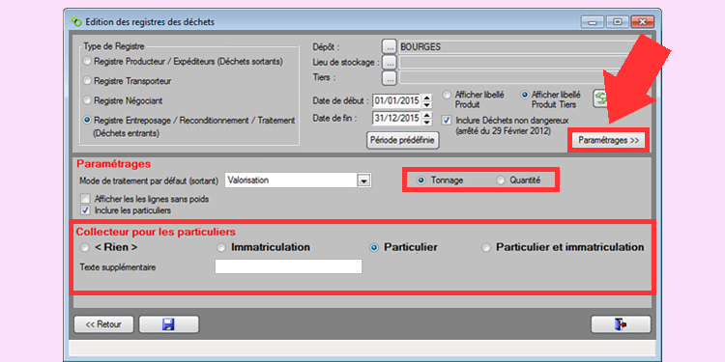Image resolution: width=725 pixels, height=362 pixels.
Task: Click the Texte supplémentaire input field
Action: 288,266
